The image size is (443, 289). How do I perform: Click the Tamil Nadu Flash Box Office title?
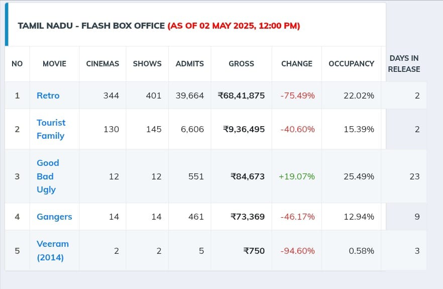[91, 26]
